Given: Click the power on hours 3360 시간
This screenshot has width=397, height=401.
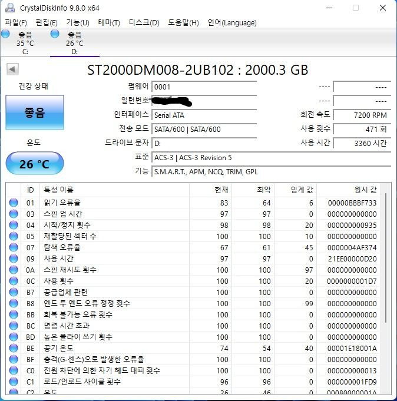Looking at the screenshot, I should (362, 143).
